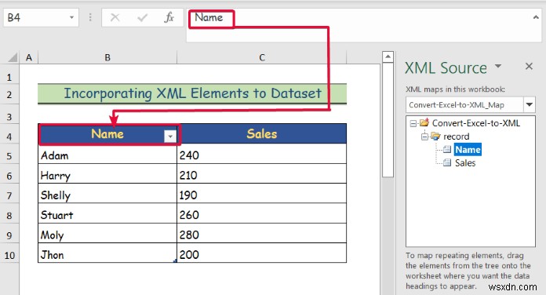Select column C header
The height and width of the screenshot is (295, 546).
click(x=262, y=57)
